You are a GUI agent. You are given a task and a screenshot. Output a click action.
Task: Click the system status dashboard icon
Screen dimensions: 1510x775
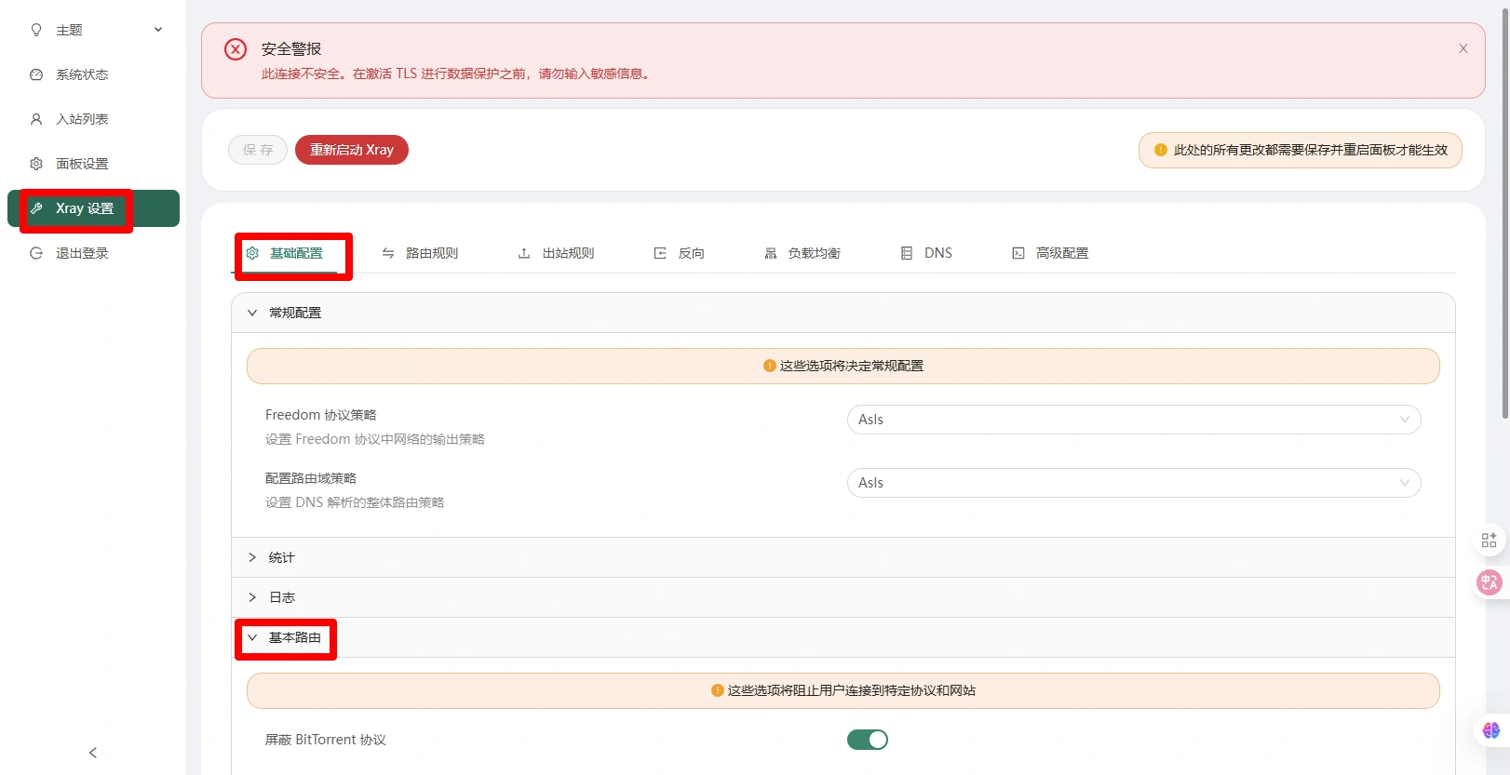coord(36,74)
